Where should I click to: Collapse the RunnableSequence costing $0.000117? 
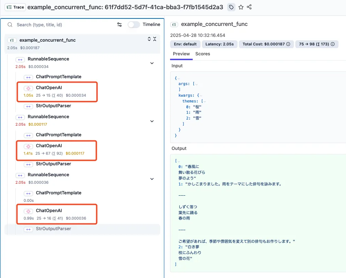(x=152, y=121)
